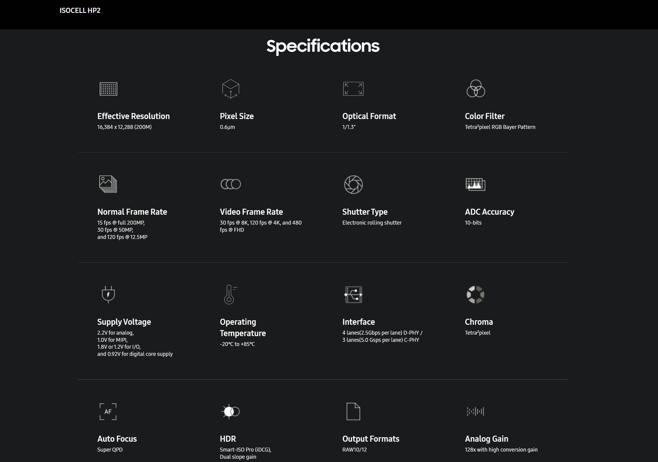The height and width of the screenshot is (462, 658).
Task: Select the 30 fps @ 50MP line
Action: [x=115, y=230]
